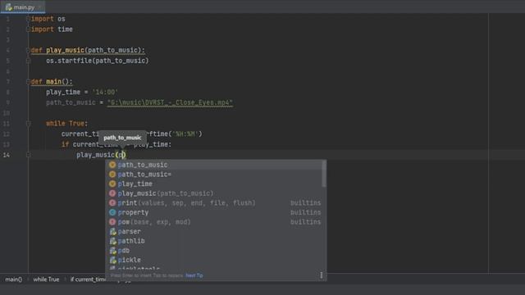
Task: Select path_to_music completion suggestion
Action: tap(214, 165)
